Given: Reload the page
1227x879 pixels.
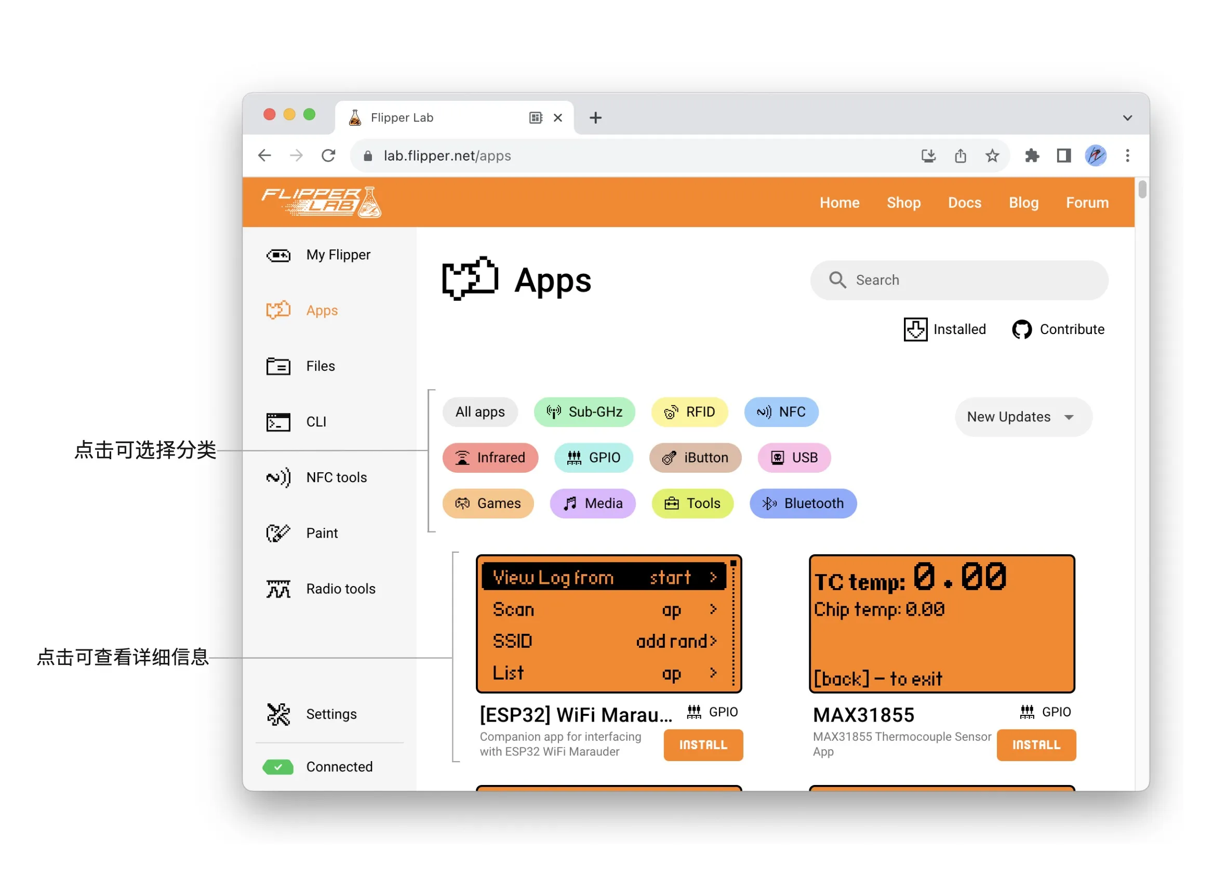Looking at the screenshot, I should point(328,156).
